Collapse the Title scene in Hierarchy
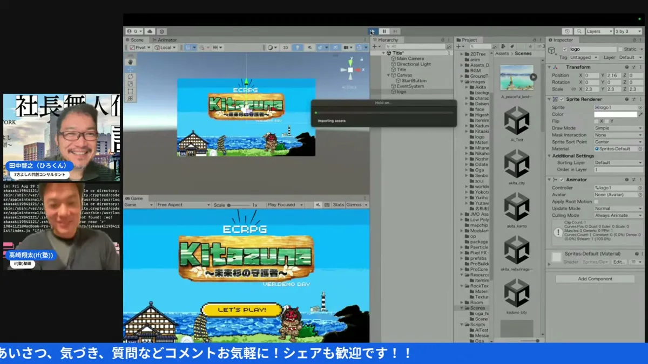The image size is (648, 364). pyautogui.click(x=383, y=53)
